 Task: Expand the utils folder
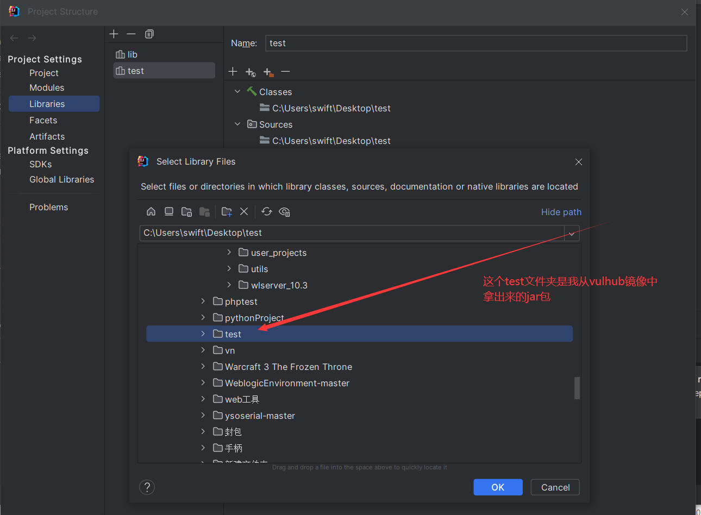(x=229, y=268)
